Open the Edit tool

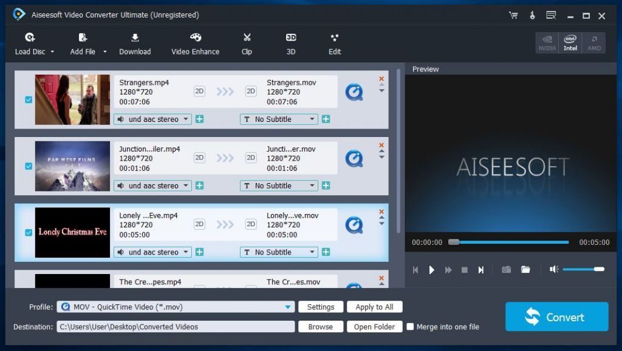point(334,44)
